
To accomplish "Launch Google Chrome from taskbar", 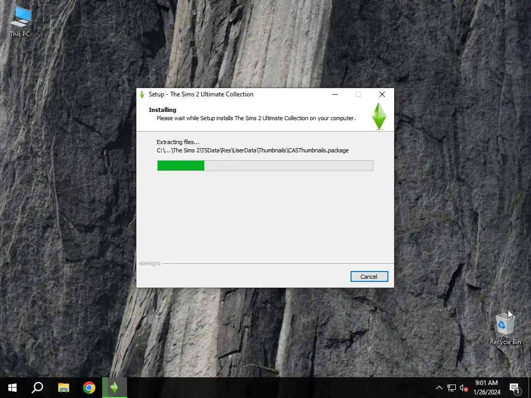I will pos(89,388).
